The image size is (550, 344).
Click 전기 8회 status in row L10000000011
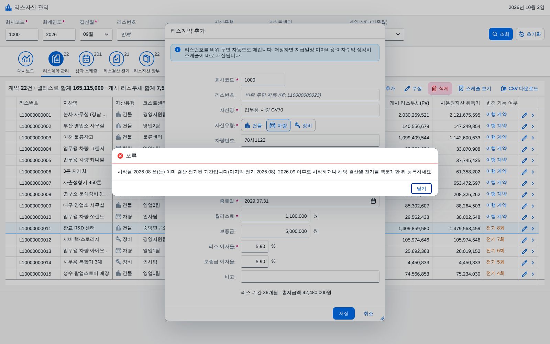point(495,228)
